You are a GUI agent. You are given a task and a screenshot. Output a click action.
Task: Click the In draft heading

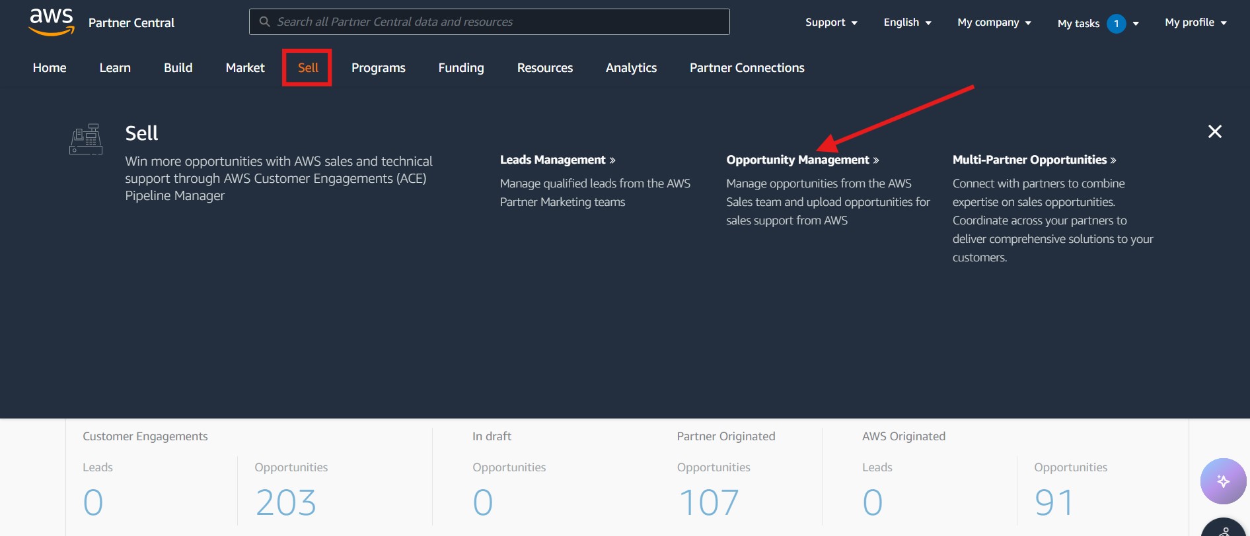coord(492,436)
